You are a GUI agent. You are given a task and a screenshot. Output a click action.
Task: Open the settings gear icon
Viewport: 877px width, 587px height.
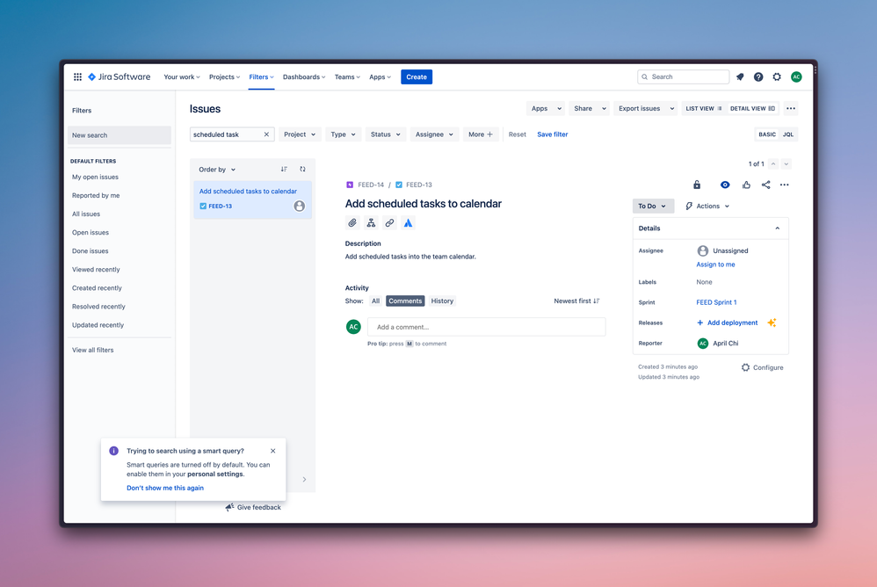[777, 77]
